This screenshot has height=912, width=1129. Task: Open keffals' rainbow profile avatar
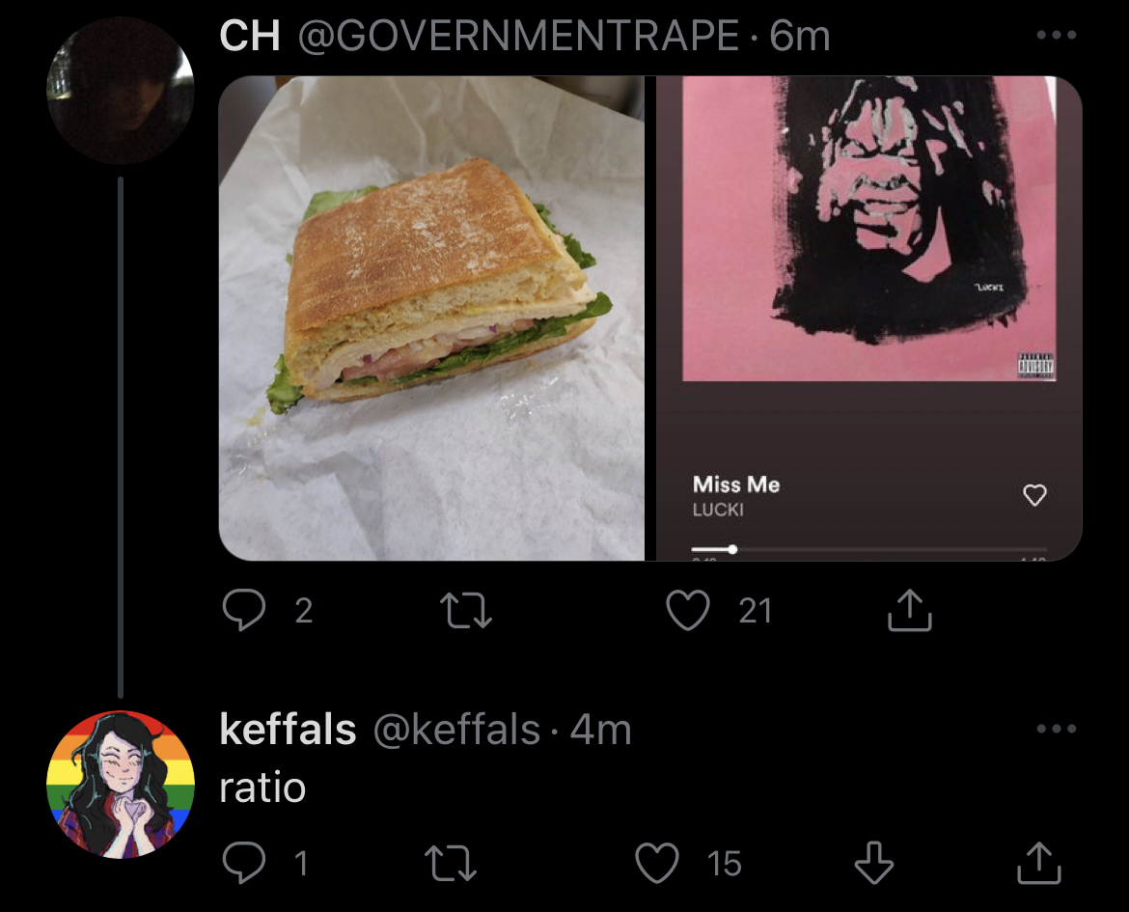click(x=121, y=785)
